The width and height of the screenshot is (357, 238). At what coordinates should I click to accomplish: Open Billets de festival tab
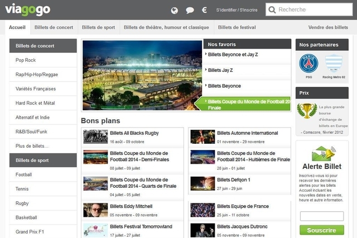[237, 27]
